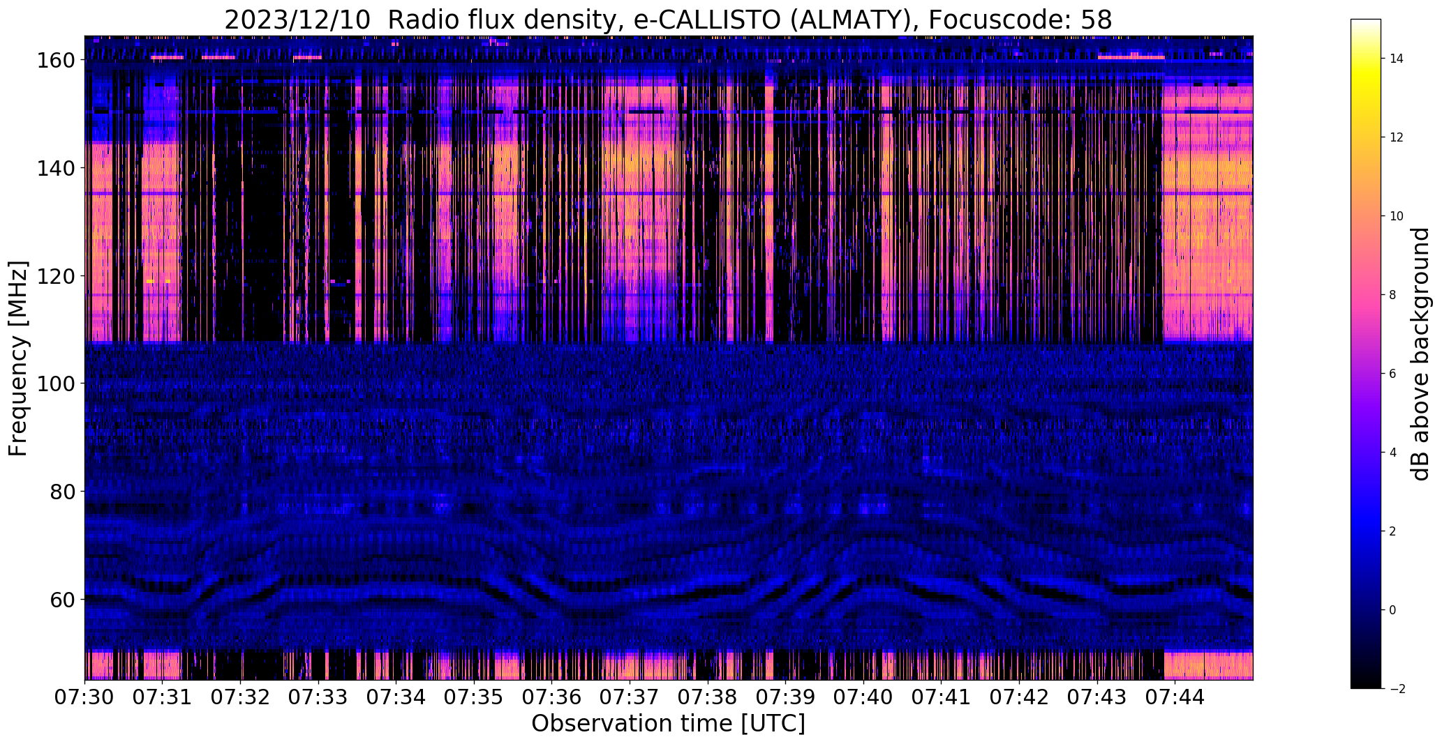Select the 07:43 time tick label
The width and height of the screenshot is (1442, 744).
(1098, 697)
